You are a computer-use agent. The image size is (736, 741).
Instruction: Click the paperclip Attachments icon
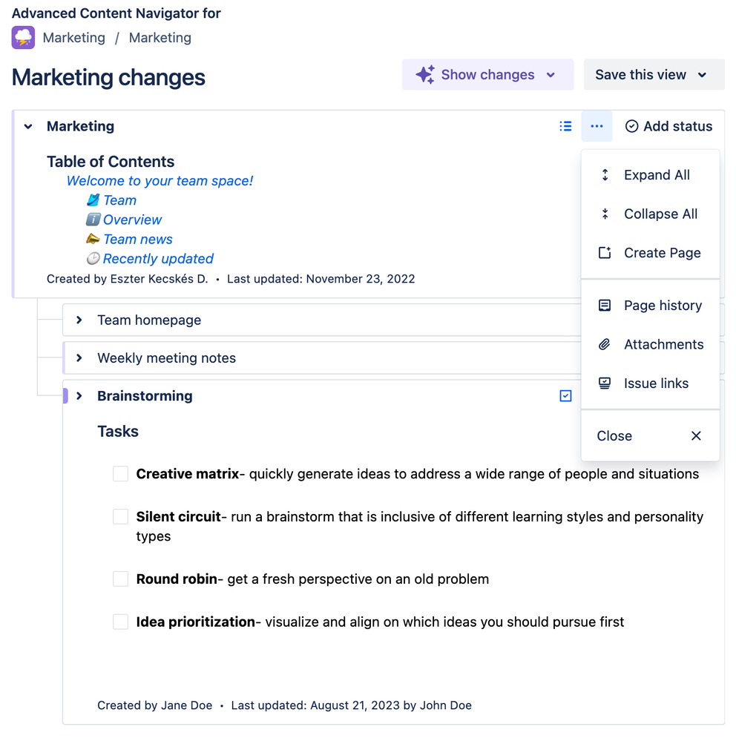pos(605,344)
